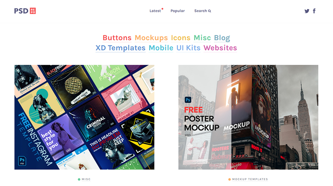Open the Facebook icon link
The image size is (333, 186).
[x=314, y=11]
